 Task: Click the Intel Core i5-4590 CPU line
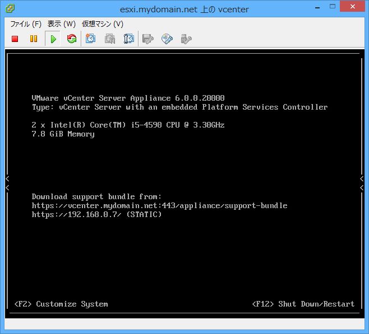pyautogui.click(x=128, y=125)
